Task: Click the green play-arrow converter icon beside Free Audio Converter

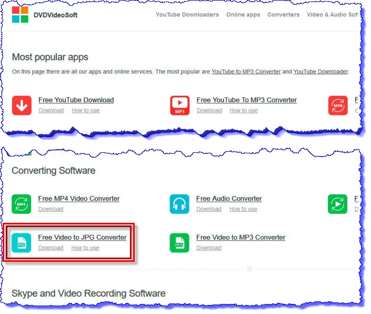Action: point(337,204)
